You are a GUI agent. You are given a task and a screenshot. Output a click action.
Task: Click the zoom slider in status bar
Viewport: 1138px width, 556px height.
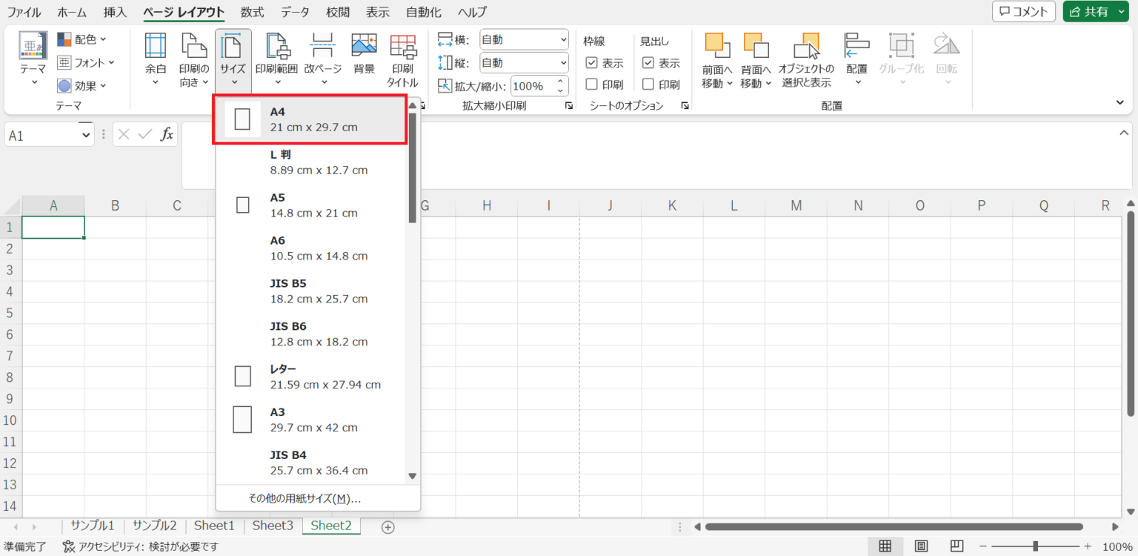(1035, 547)
